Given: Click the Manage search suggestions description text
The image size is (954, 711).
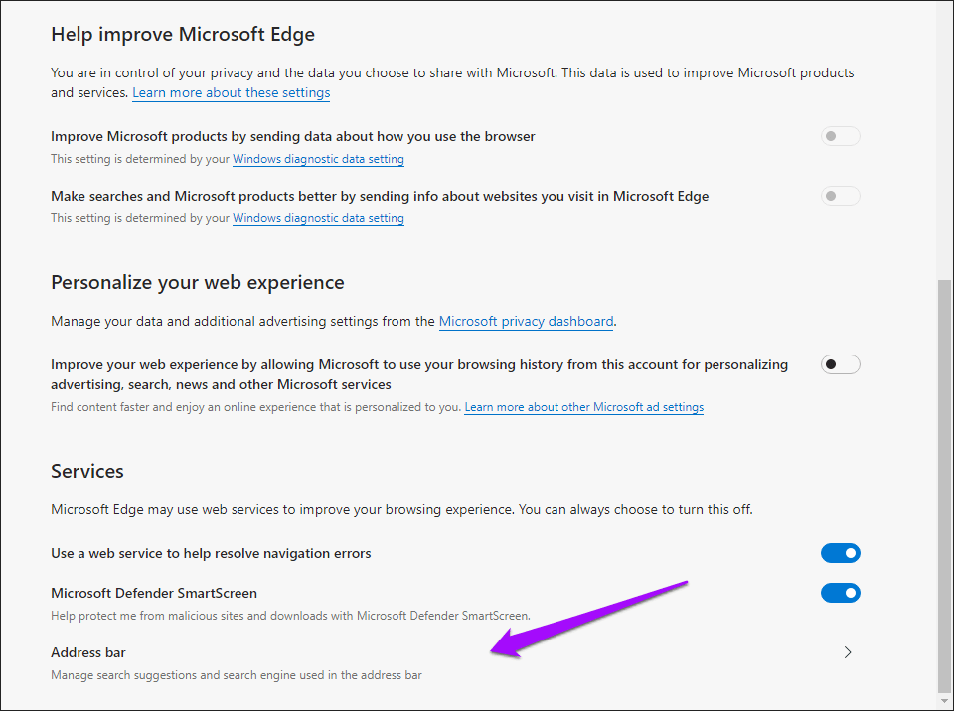Looking at the screenshot, I should 237,675.
